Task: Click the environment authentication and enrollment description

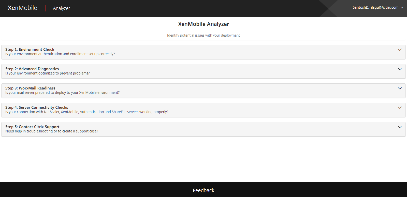Action: [x=60, y=54]
